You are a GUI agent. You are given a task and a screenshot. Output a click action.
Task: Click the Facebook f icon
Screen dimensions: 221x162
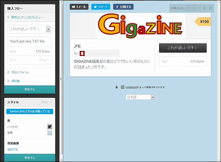(x=117, y=7)
